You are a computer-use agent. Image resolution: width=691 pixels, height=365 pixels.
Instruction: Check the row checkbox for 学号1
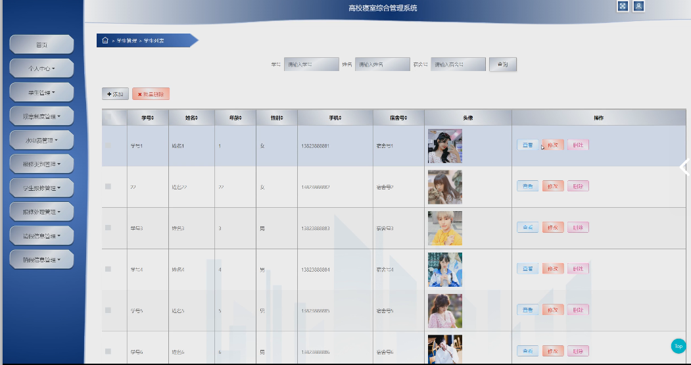tap(108, 145)
